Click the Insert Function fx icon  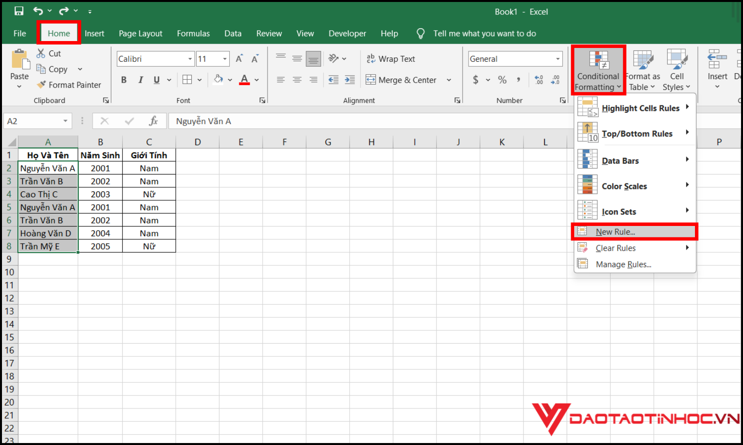pos(154,121)
